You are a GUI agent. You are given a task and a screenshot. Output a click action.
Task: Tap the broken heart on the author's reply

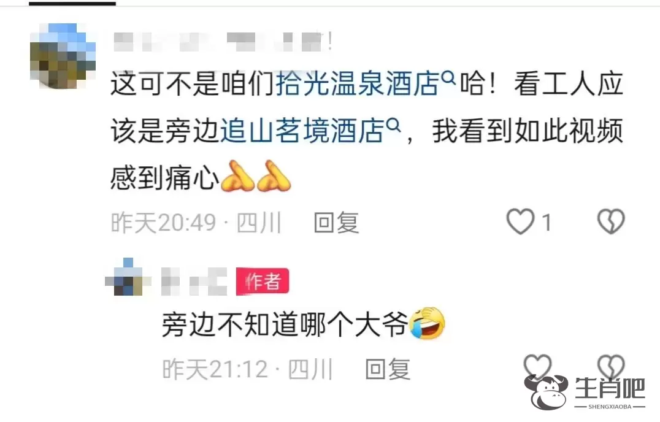tap(611, 366)
